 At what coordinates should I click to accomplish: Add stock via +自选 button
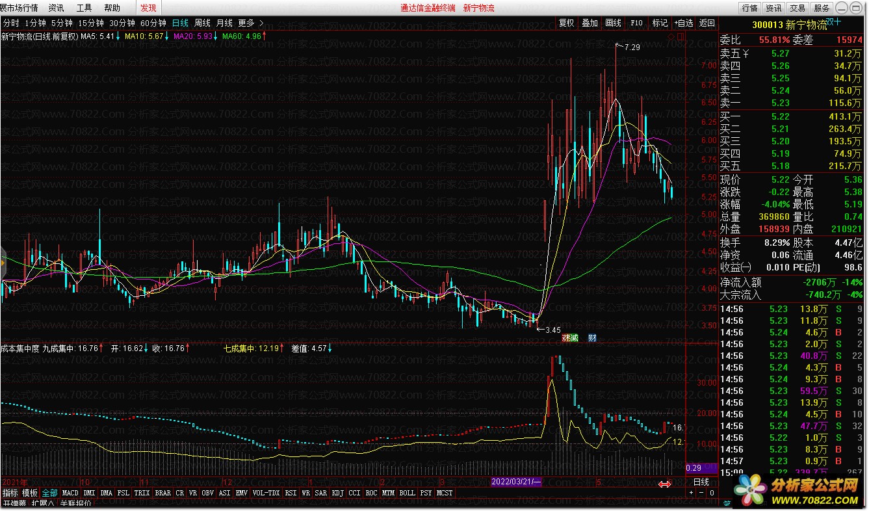pos(683,23)
